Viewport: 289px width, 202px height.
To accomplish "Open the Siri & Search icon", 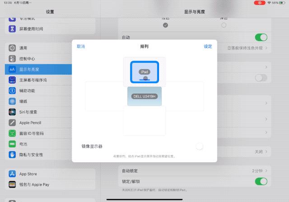I will click(12, 112).
